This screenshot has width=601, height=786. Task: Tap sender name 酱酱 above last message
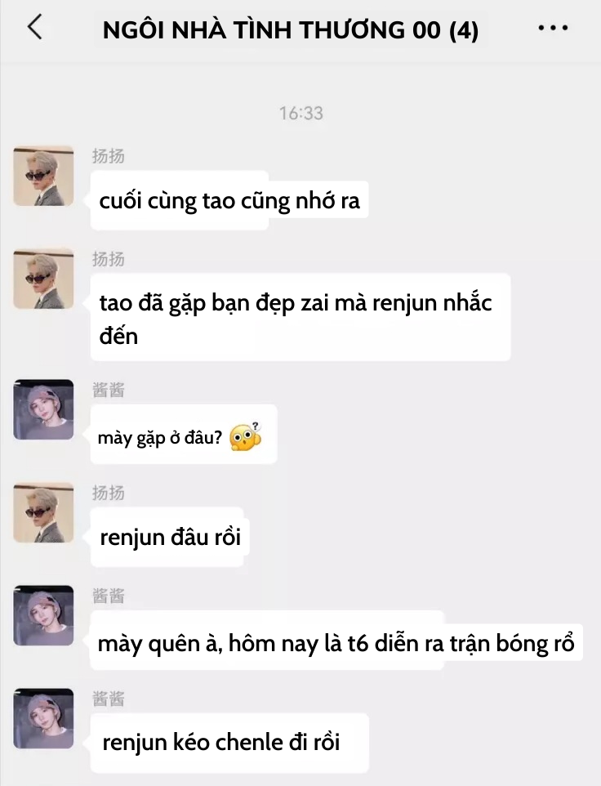pyautogui.click(x=108, y=699)
